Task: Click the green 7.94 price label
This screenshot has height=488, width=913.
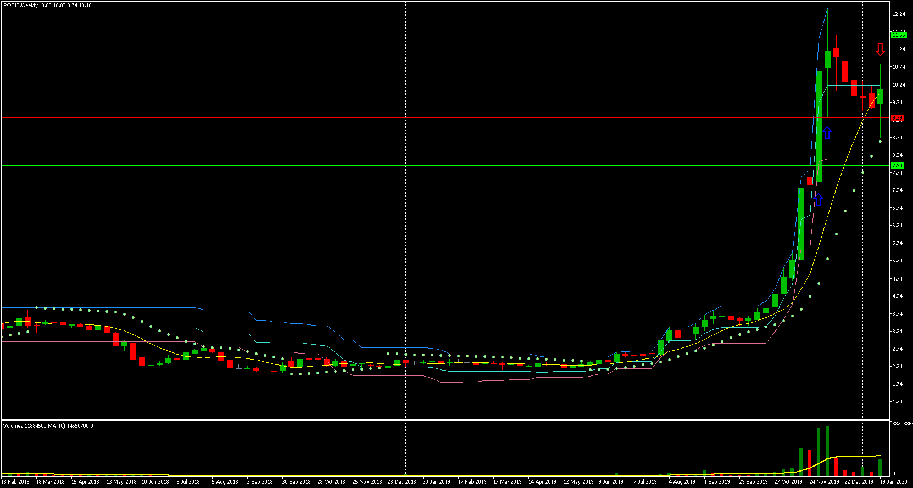Action: pos(898,165)
